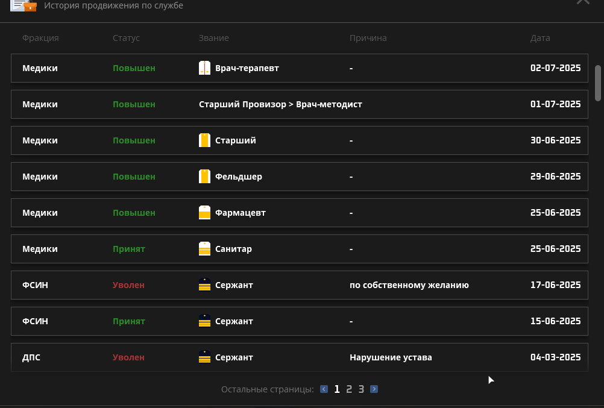604x408 pixels.
Task: Go to previous page arrow
Action: pos(324,389)
